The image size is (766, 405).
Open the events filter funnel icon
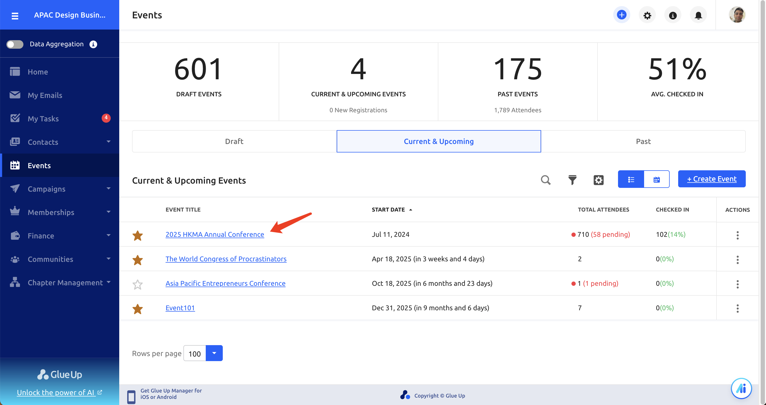[572, 180]
